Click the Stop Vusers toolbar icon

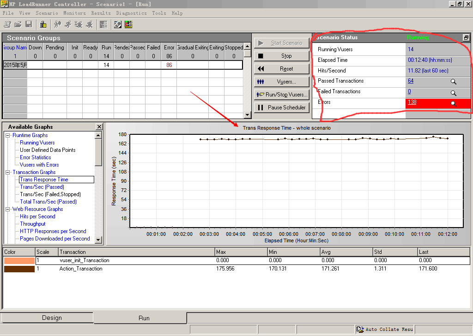click(x=89, y=24)
